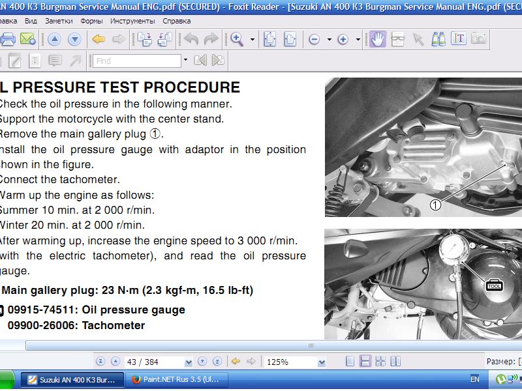The width and height of the screenshot is (522, 391).
Task: Open the zoom tool dropdown arrow
Action: [253, 40]
